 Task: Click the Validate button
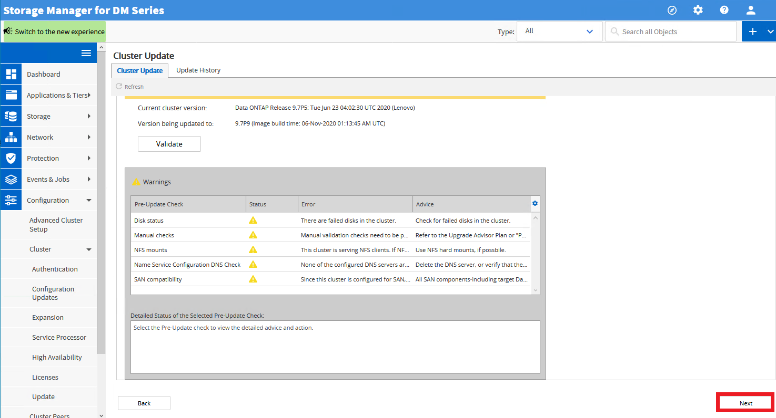point(169,144)
